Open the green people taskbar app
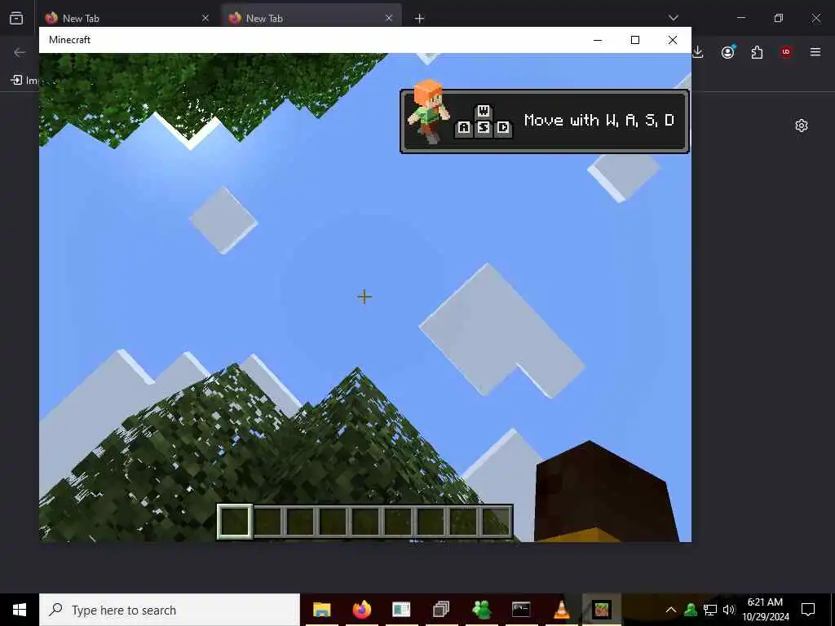 point(481,610)
